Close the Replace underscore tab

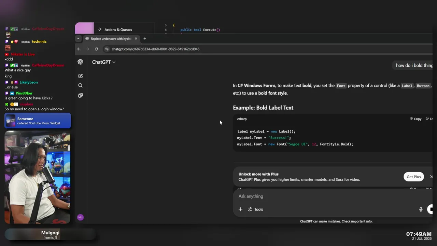click(x=136, y=39)
